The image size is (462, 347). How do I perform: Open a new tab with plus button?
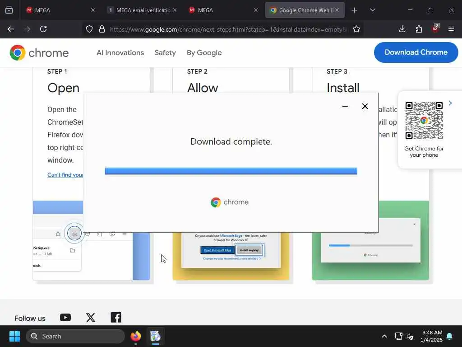[x=355, y=10]
